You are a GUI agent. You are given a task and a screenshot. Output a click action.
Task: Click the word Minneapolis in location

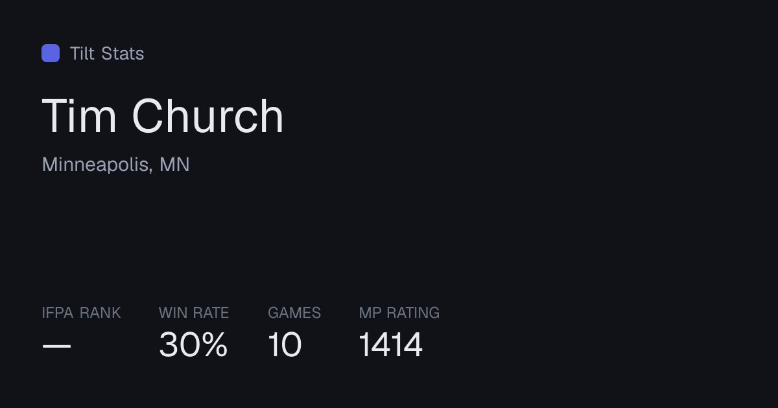[x=95, y=164]
